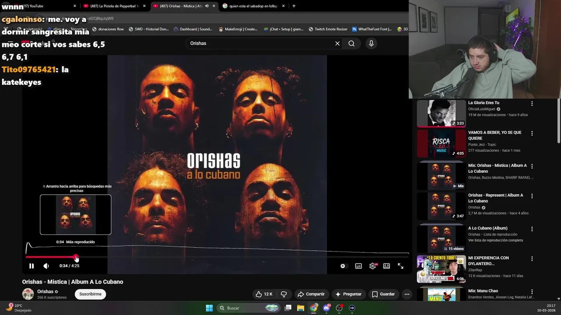Open File Explorer from taskbar
This screenshot has width=561, height=315.
[301, 308]
